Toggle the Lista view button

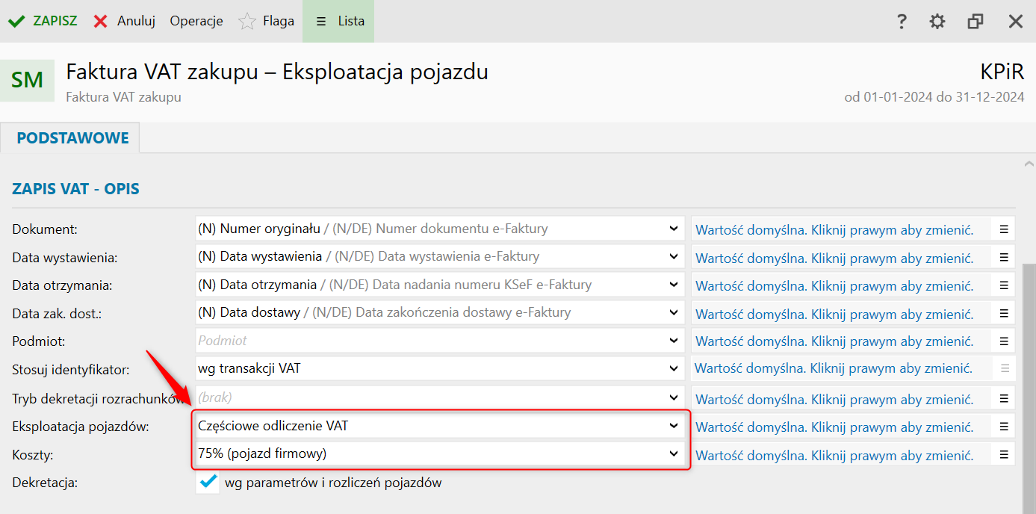[340, 21]
